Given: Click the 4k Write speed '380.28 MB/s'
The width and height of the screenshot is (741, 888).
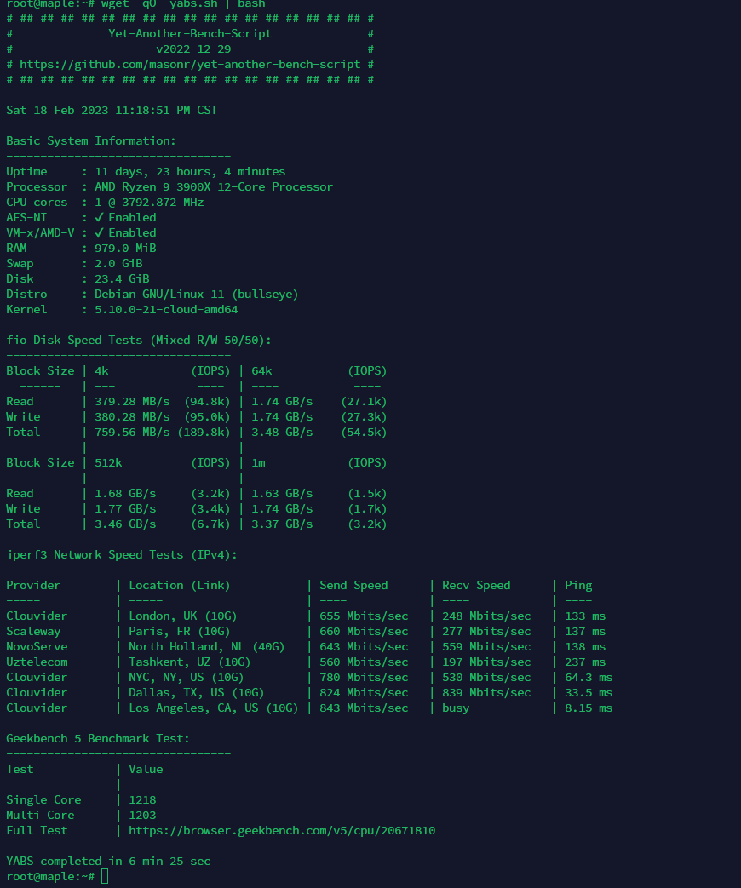Looking at the screenshot, I should [132, 417].
